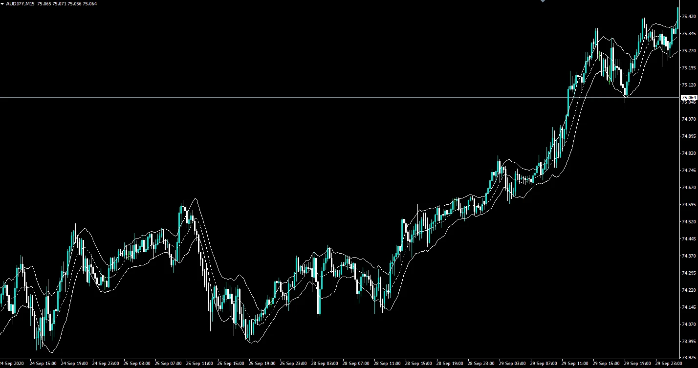Image resolution: width=698 pixels, height=368 pixels.
Task: Click the 75.064 current price label
Action: click(689, 98)
